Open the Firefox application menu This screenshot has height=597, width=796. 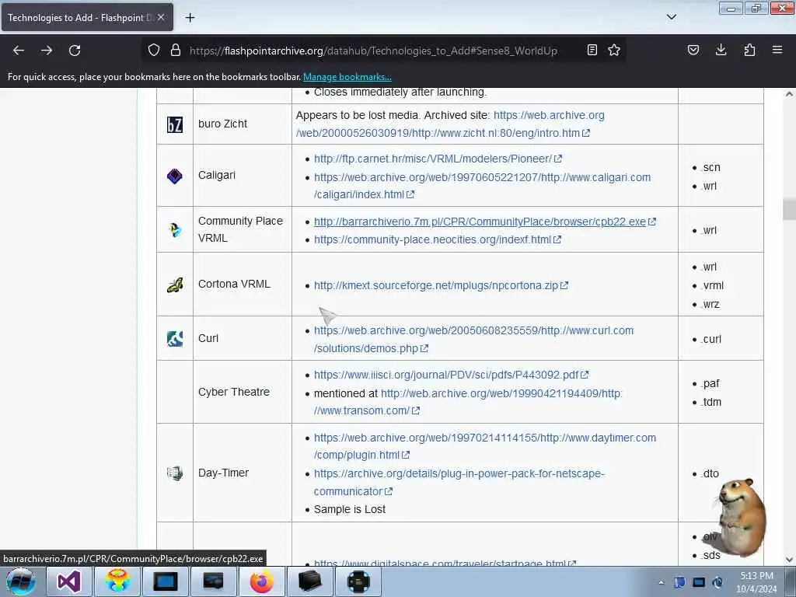coord(777,50)
